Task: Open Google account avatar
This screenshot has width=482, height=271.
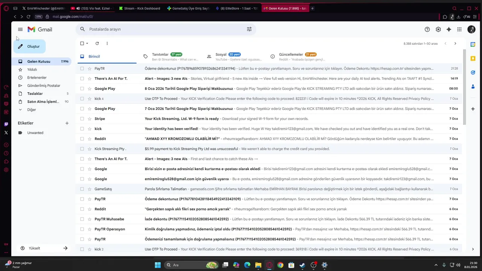Action: [x=471, y=29]
